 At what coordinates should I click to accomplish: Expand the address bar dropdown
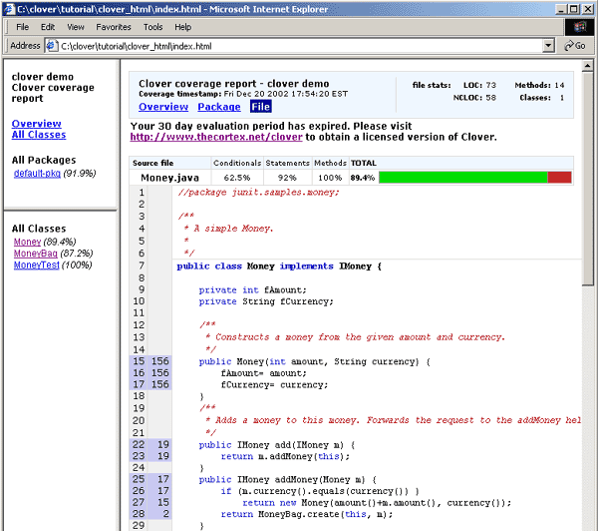(548, 46)
